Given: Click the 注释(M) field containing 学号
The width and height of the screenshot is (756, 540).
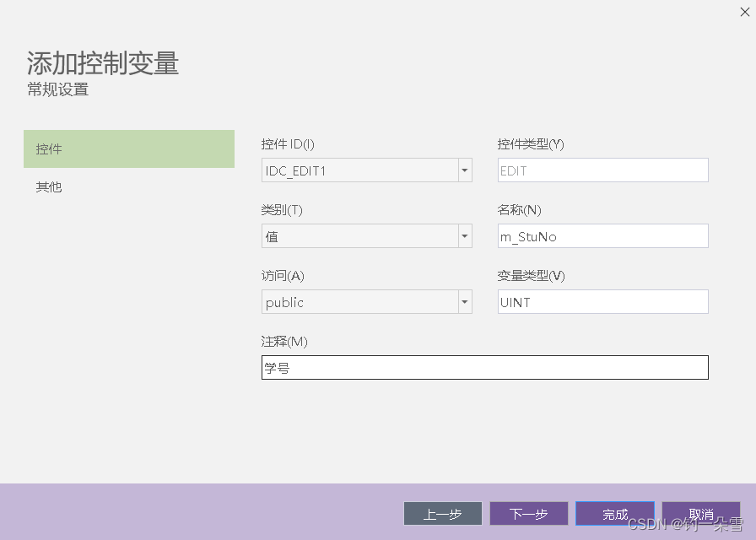Looking at the screenshot, I should coord(484,367).
